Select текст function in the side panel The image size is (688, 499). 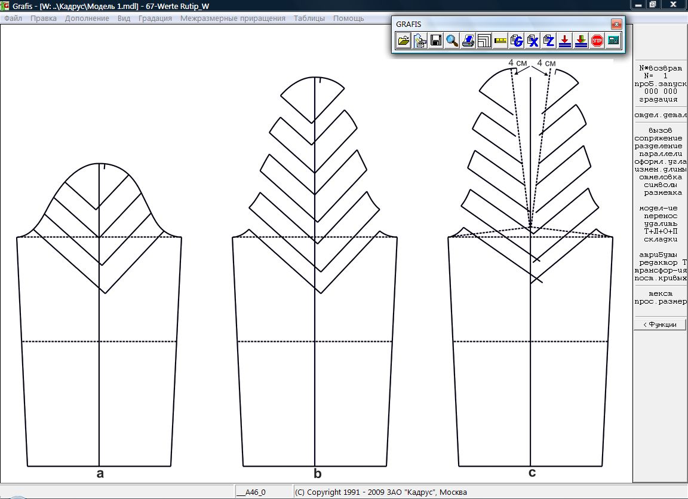(x=660, y=293)
